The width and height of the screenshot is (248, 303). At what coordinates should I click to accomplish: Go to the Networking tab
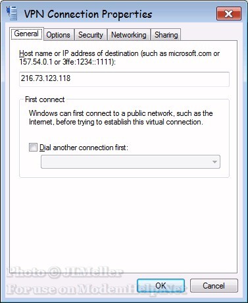click(129, 35)
